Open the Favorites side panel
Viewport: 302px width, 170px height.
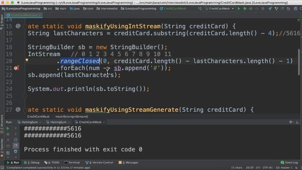(2, 148)
